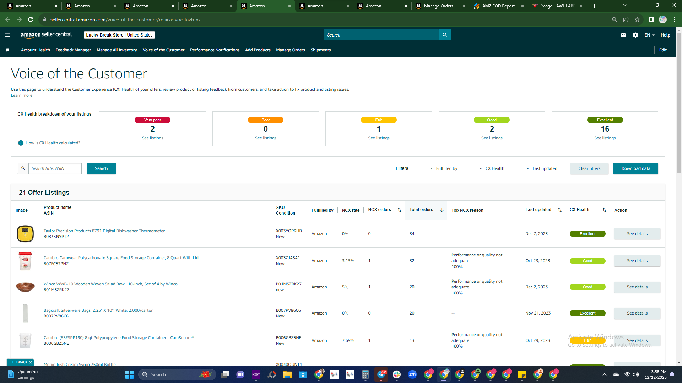Screen dimensions: 682x383
Task: Click the Chrome profile avatar
Action: coord(663,20)
